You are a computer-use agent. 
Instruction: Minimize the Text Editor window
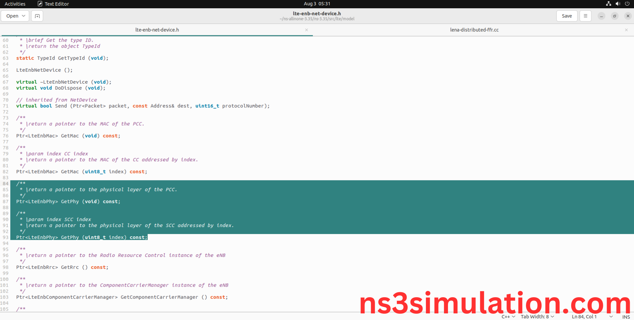pyautogui.click(x=601, y=16)
